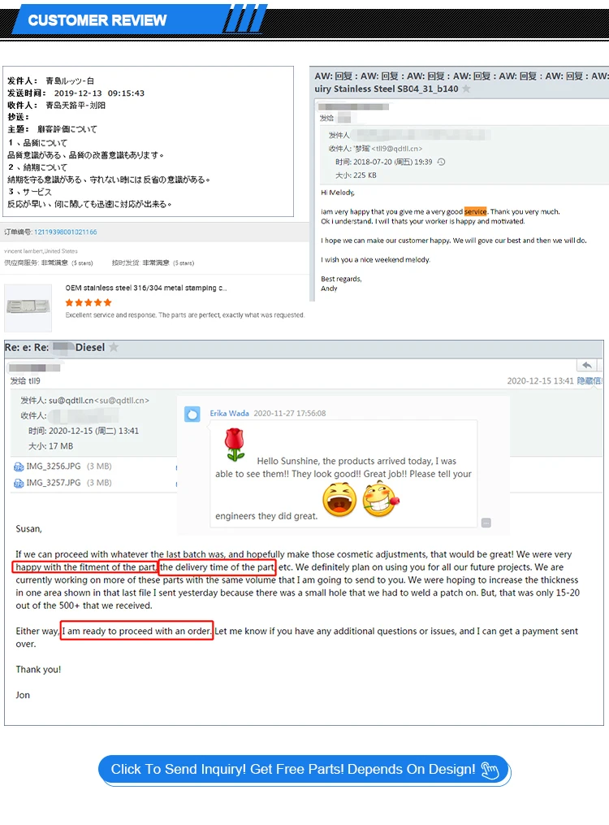Click the laughing emoji in the chat bubble
Image resolution: width=609 pixels, height=825 pixels.
coord(339,500)
